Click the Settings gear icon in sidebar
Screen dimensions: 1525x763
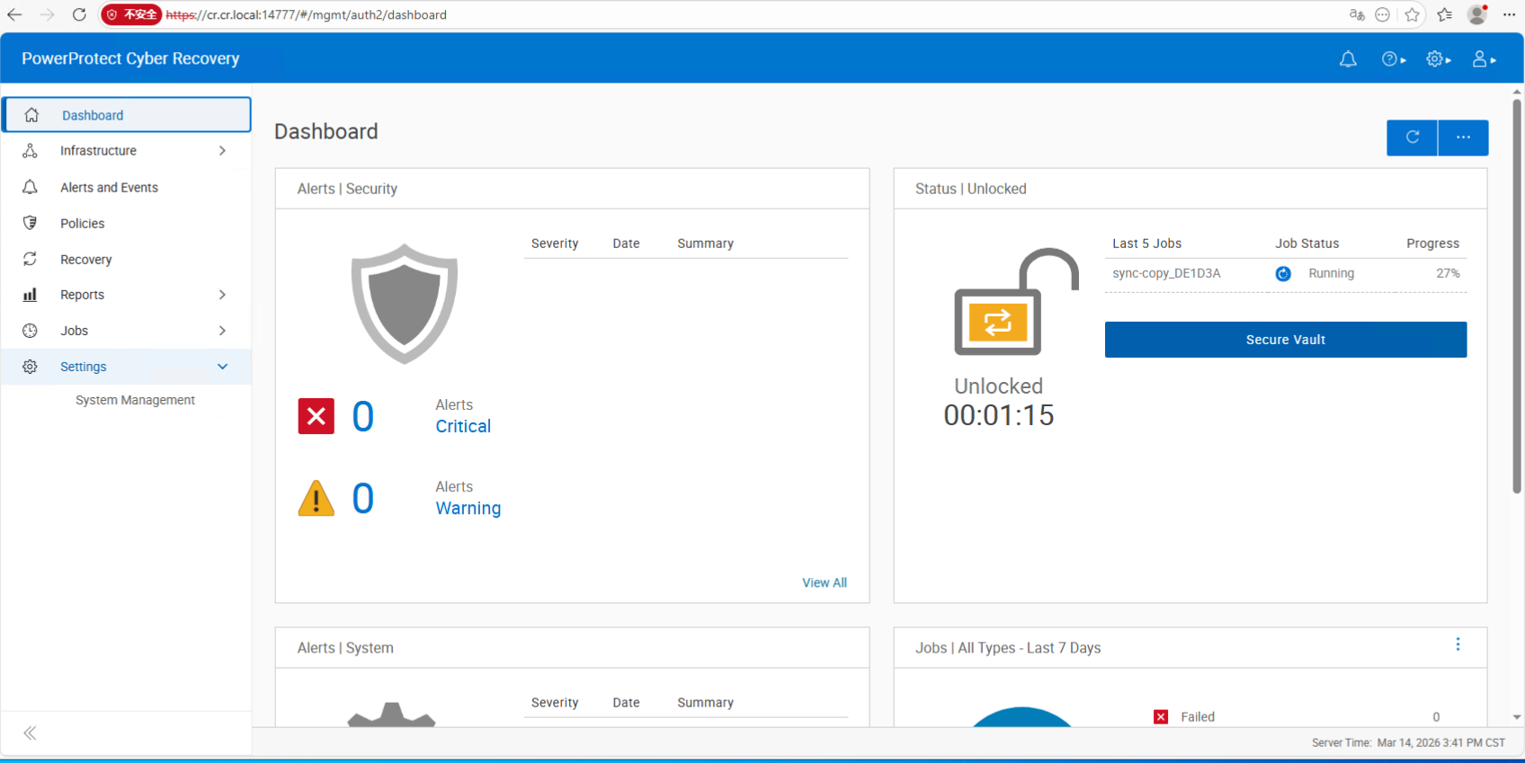pyautogui.click(x=30, y=367)
